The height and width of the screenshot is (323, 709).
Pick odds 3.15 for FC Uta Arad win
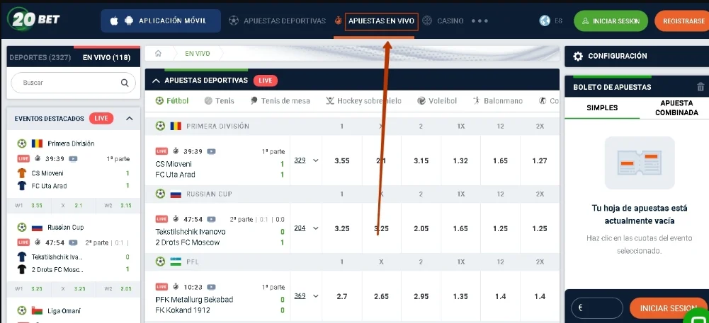point(421,160)
